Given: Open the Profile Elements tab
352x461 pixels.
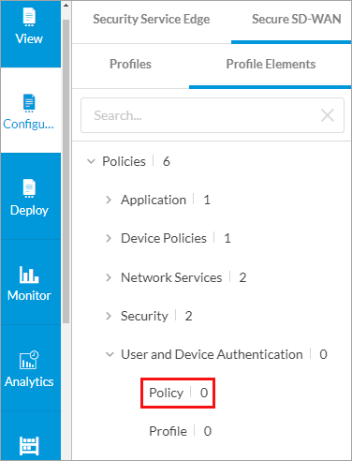Looking at the screenshot, I should pos(271,64).
